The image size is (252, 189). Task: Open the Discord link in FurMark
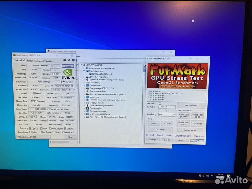tap(160, 135)
